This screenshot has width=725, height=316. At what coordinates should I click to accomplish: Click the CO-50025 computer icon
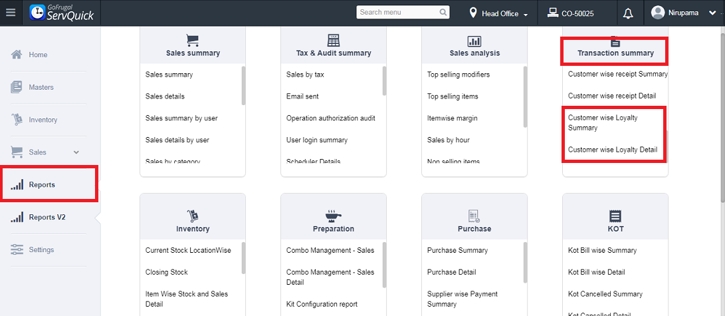tap(552, 13)
